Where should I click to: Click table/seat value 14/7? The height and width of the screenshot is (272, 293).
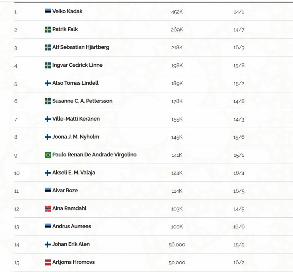click(239, 30)
